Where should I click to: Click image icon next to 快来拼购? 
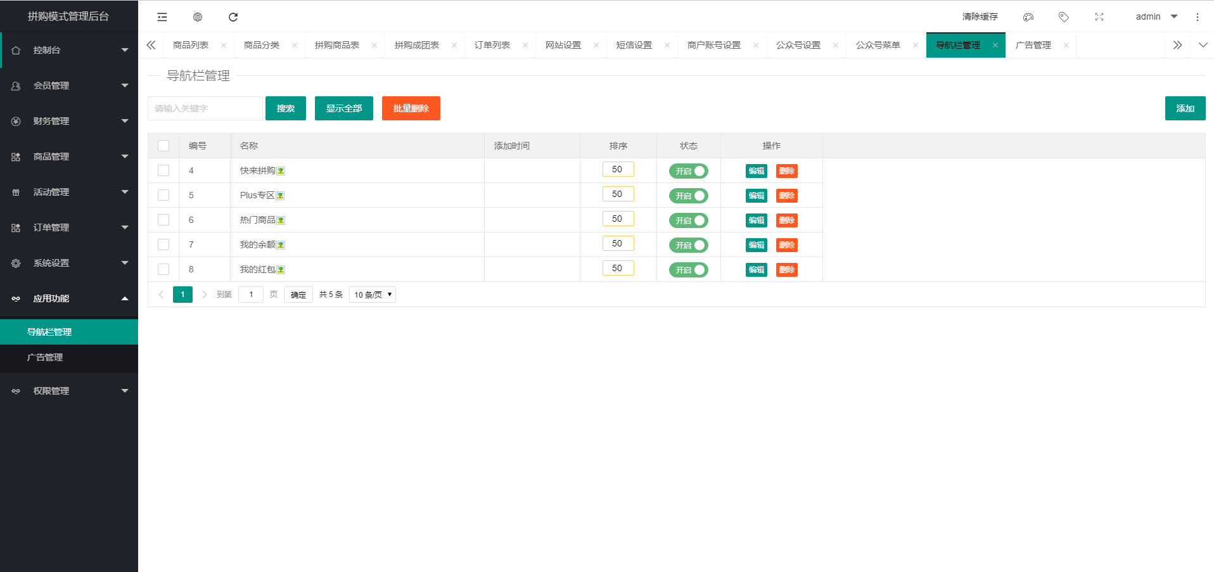point(281,171)
